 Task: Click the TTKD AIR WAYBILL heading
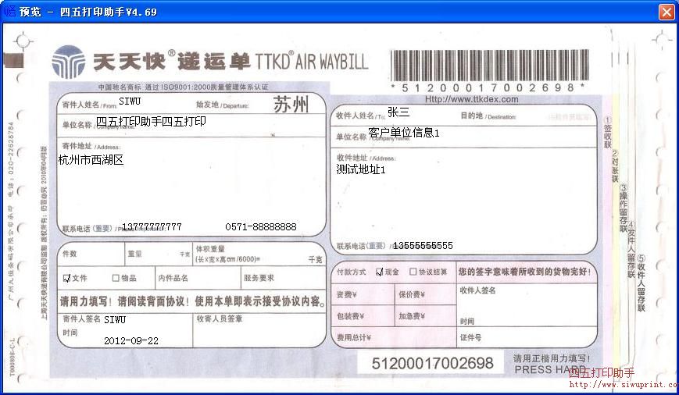click(311, 61)
